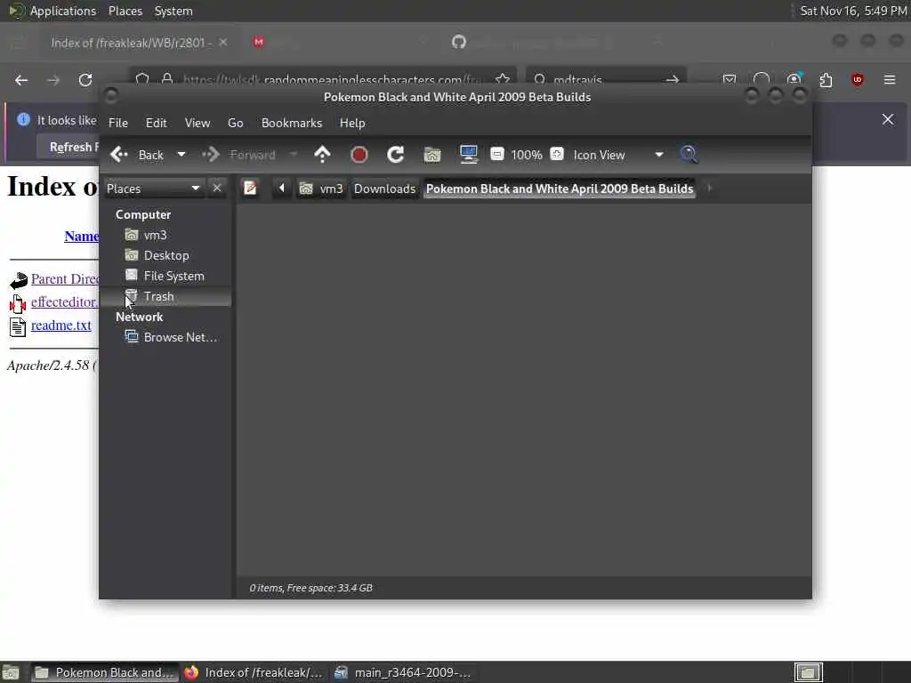Viewport: 911px width, 683px height.
Task: Select File System in the sidebar
Action: point(165,276)
